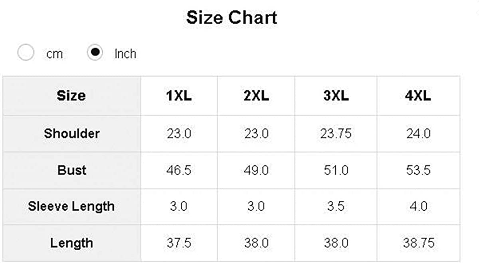Click the Size Chart heading

tap(232, 18)
